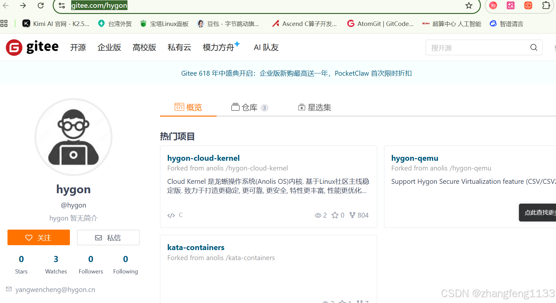This screenshot has height=303, width=556.
Task: Go forward with the browser forward arrow
Action: point(23,6)
